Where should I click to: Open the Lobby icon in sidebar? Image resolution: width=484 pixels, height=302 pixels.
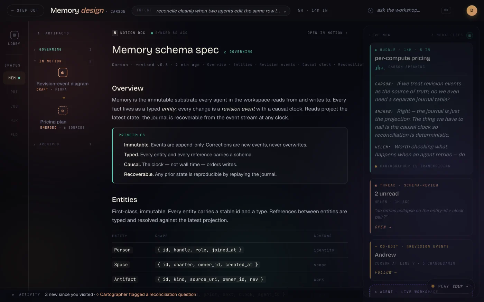point(14,35)
